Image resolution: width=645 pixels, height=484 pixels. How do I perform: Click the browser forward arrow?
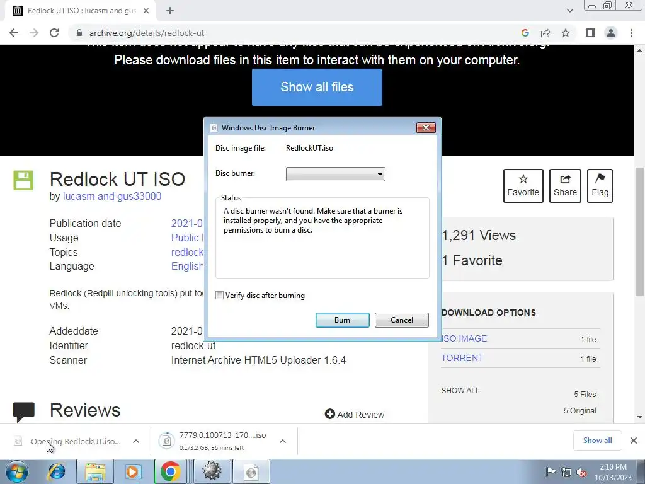pos(34,33)
